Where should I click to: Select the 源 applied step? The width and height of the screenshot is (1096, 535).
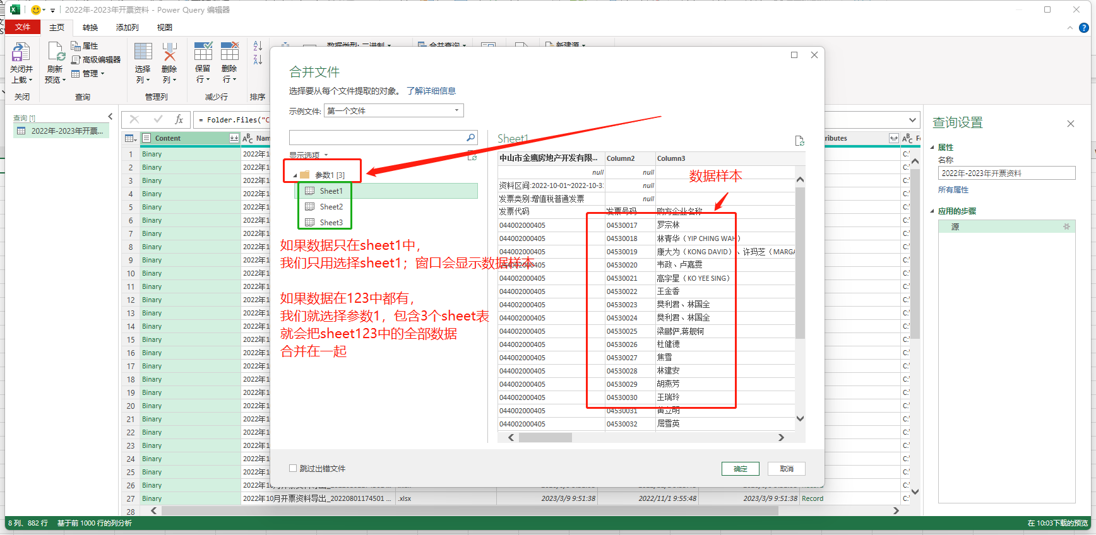[1006, 226]
